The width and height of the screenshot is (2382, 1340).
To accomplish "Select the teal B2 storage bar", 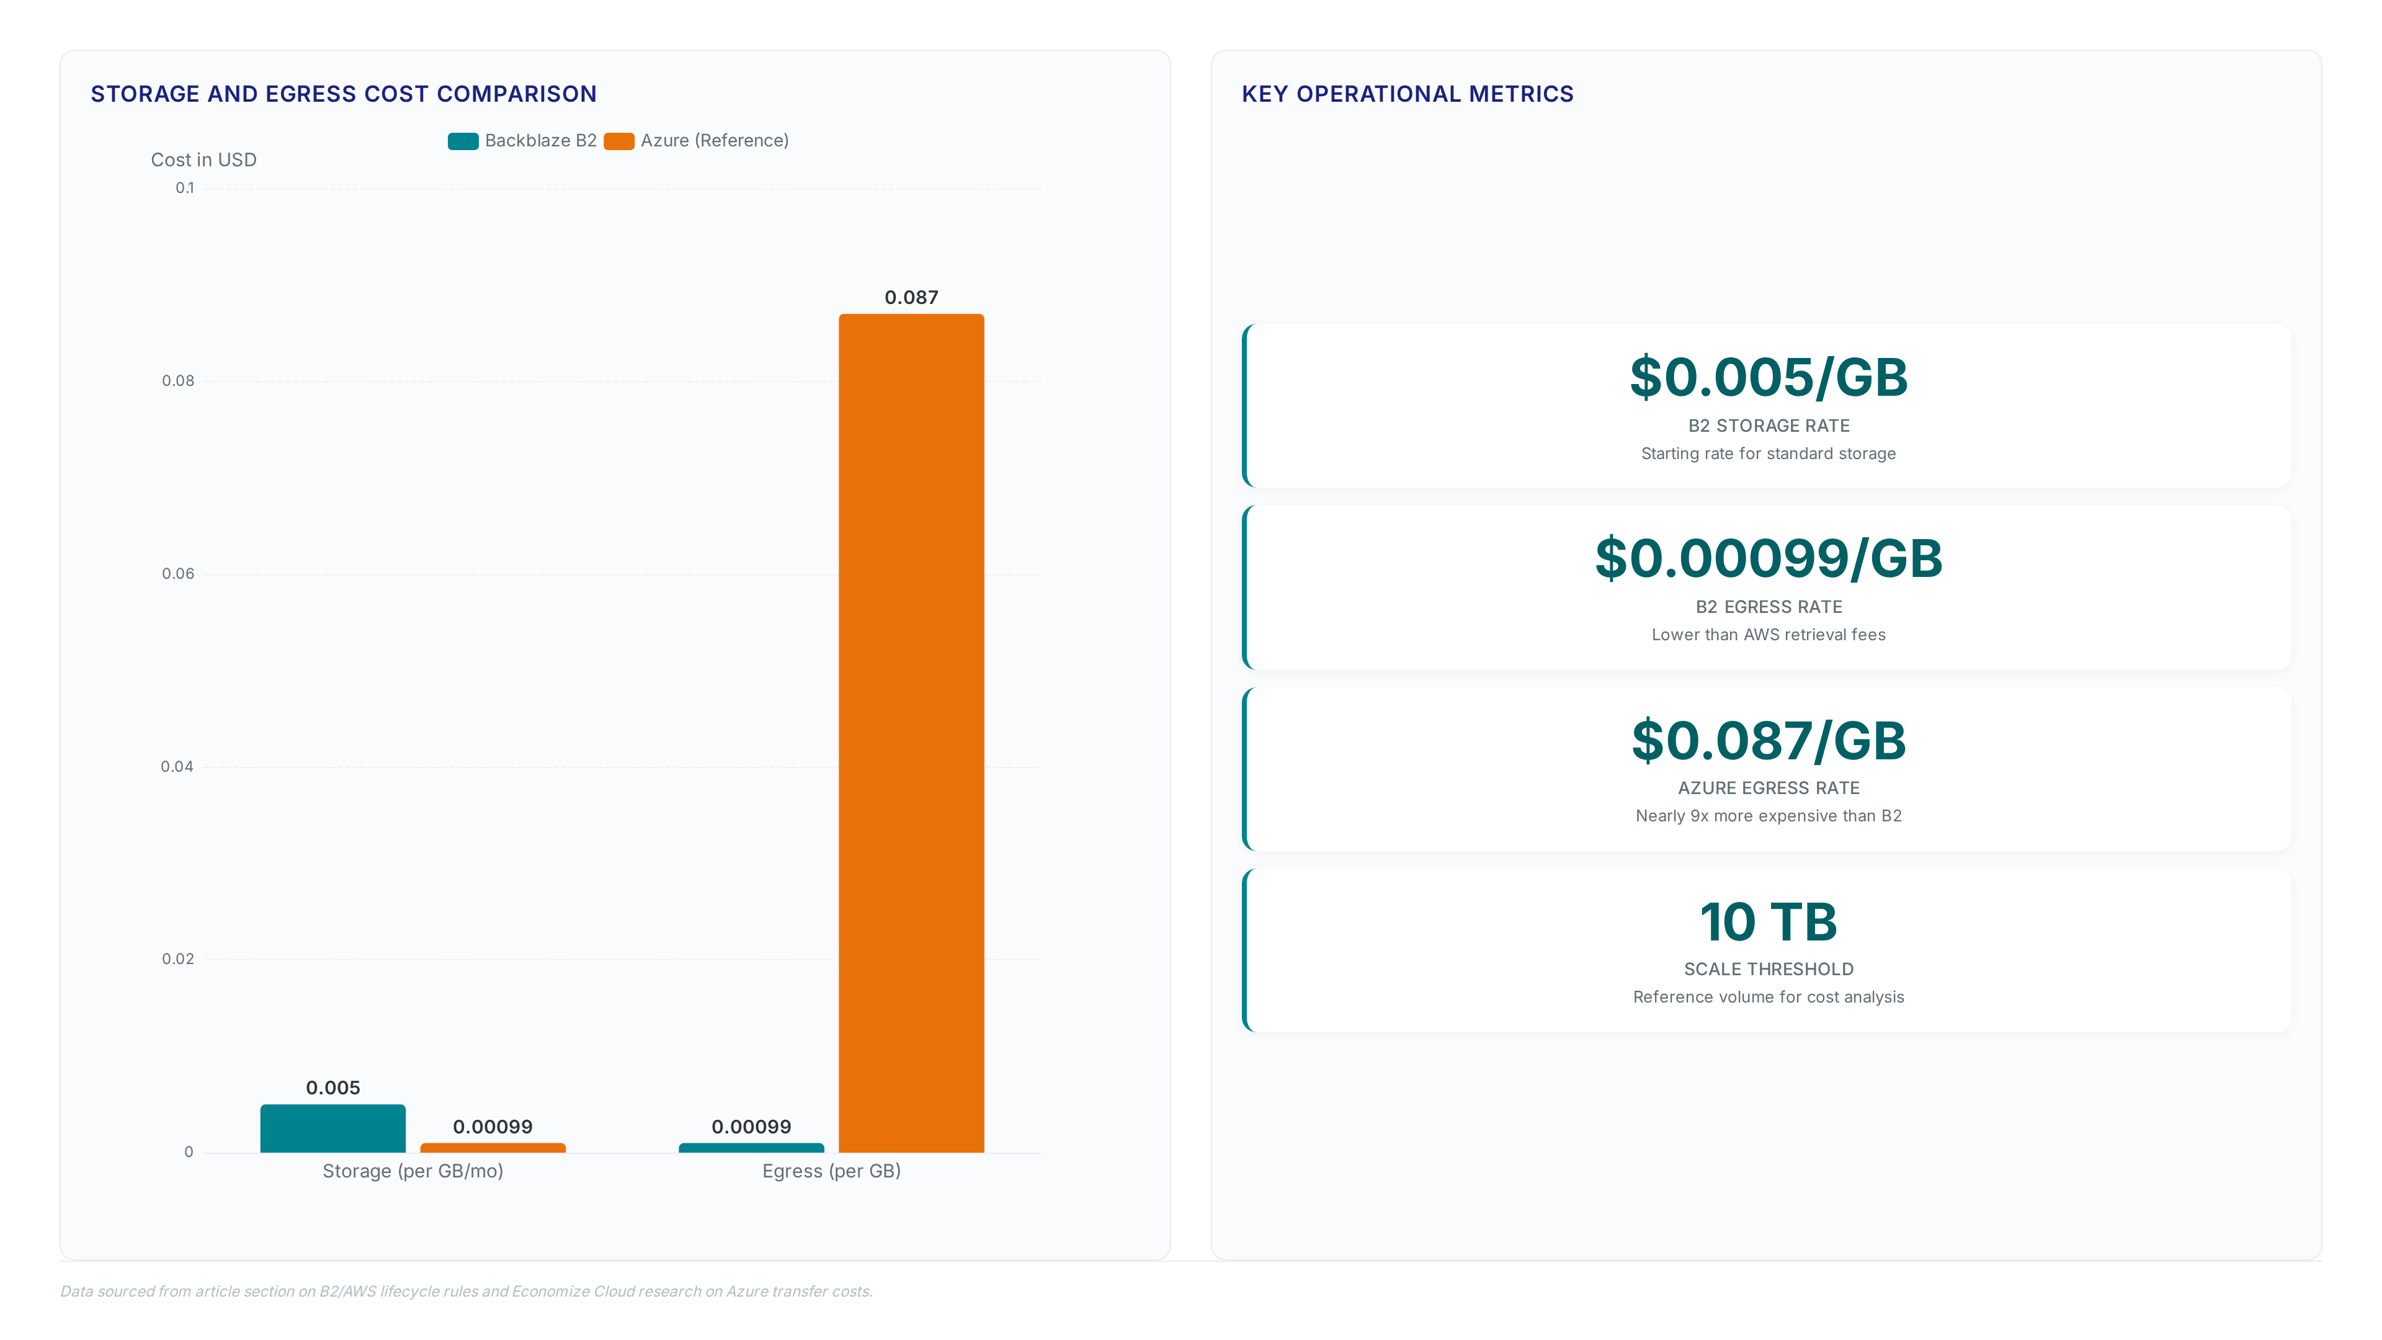I will (x=333, y=1128).
